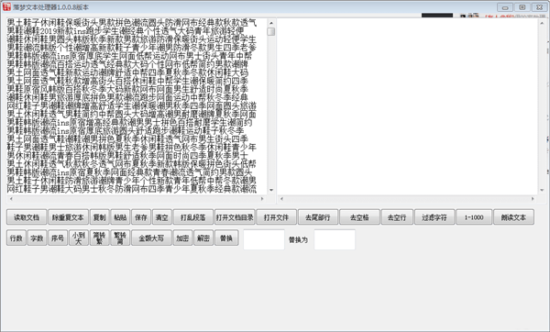Focus the replacement field after 替换为
550x332 pixels.
[x=335, y=239]
